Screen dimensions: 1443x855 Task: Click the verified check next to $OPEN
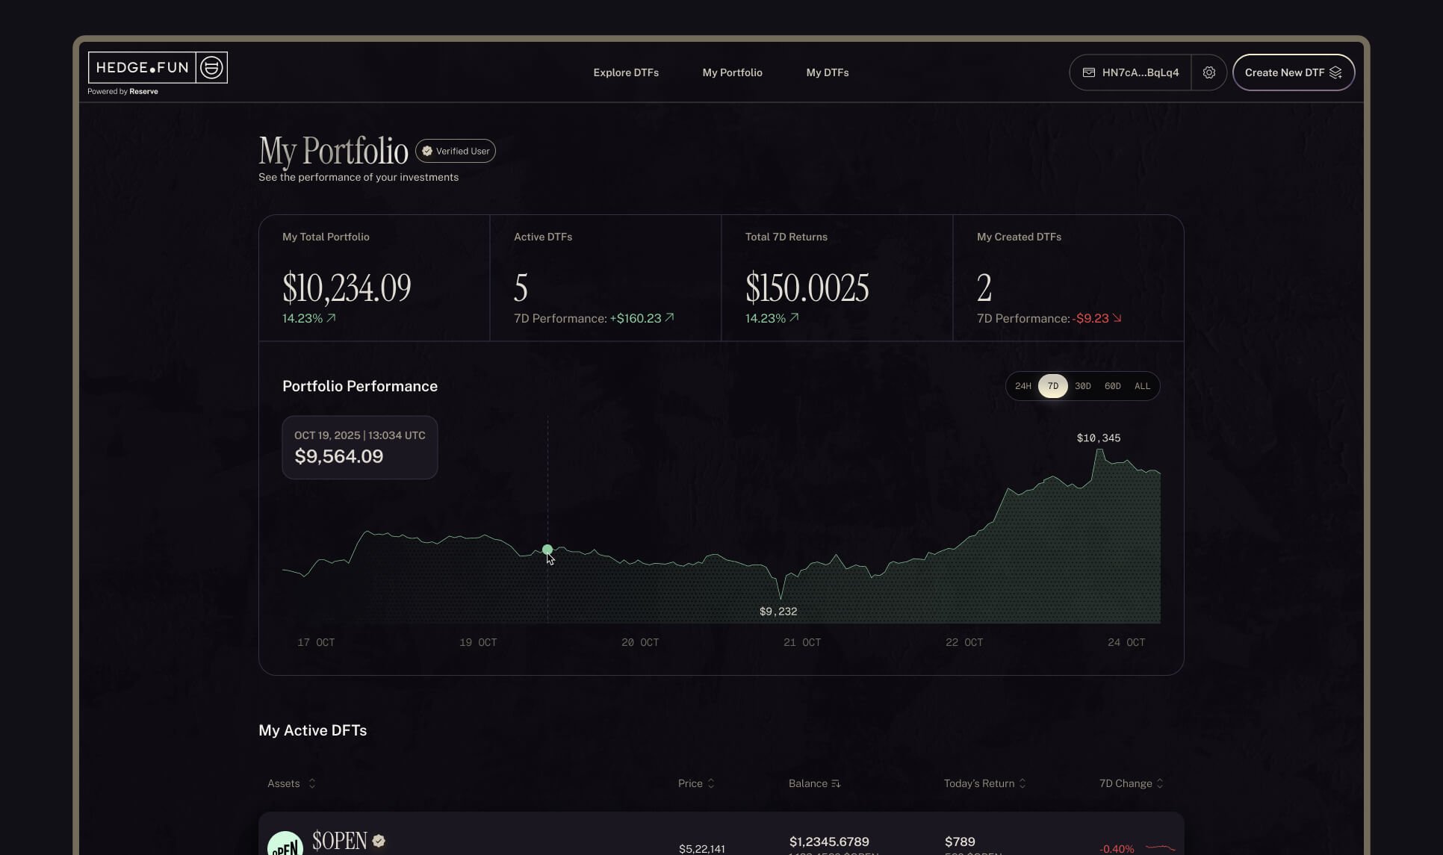pos(379,841)
